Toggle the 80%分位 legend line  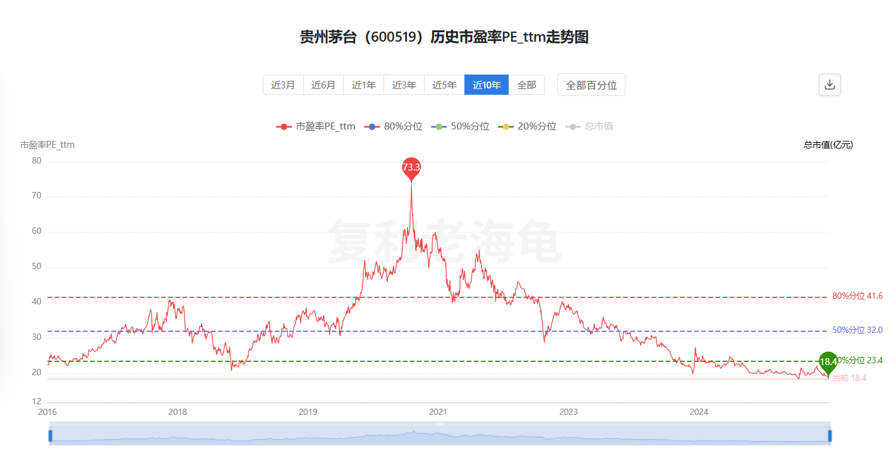point(394,126)
